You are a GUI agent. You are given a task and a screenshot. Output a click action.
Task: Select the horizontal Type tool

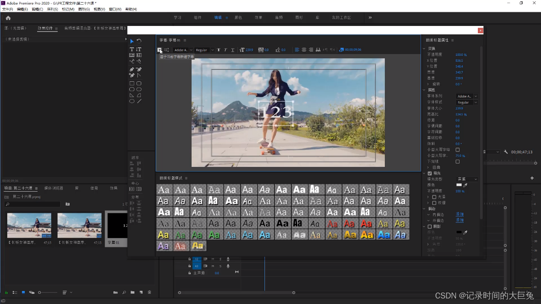click(132, 49)
